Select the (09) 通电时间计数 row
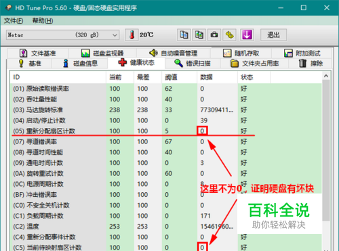Screen dimensions: 339x251 coord(166,163)
